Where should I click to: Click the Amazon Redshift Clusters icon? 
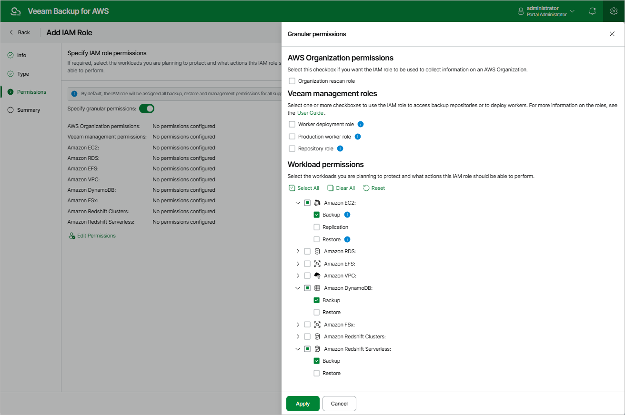(317, 336)
